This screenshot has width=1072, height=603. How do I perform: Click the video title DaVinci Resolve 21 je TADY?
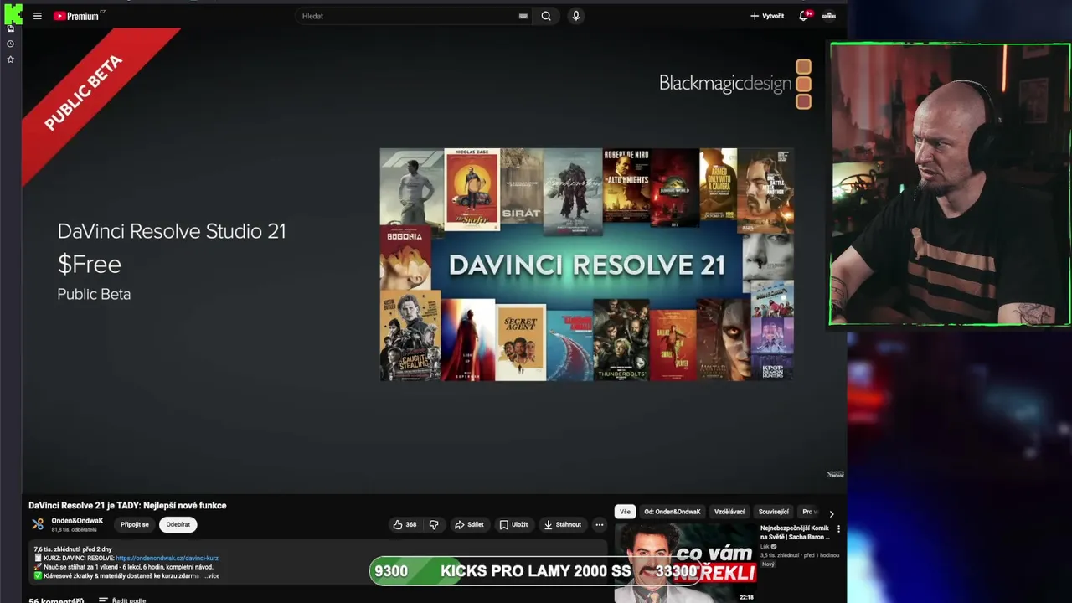pyautogui.click(x=127, y=505)
